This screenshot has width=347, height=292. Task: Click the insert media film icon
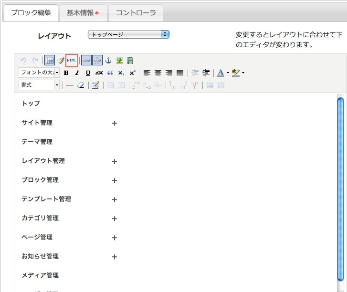click(x=130, y=61)
